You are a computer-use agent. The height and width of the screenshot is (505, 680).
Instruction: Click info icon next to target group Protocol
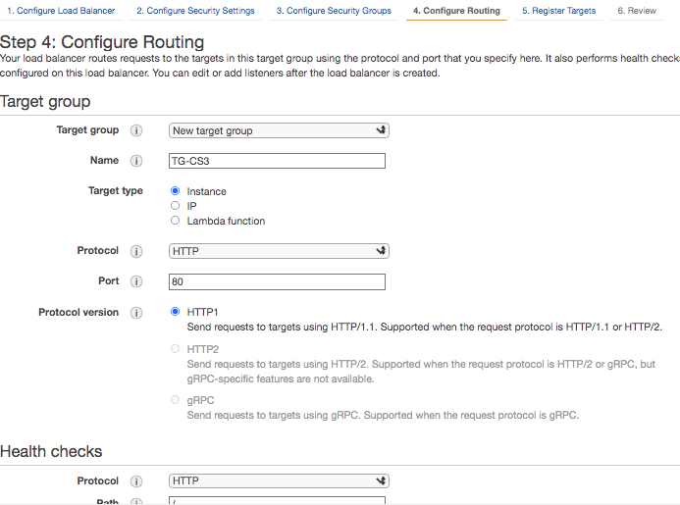[136, 251]
